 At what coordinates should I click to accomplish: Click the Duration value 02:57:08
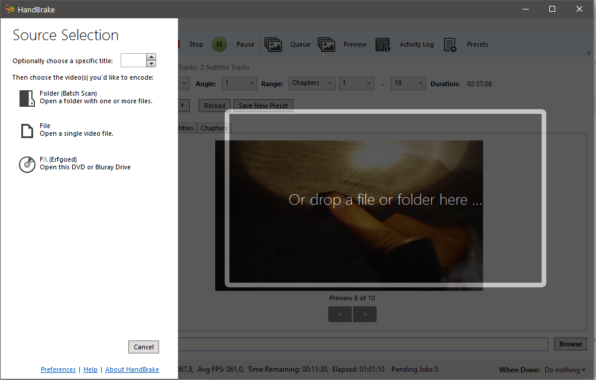[x=480, y=84]
